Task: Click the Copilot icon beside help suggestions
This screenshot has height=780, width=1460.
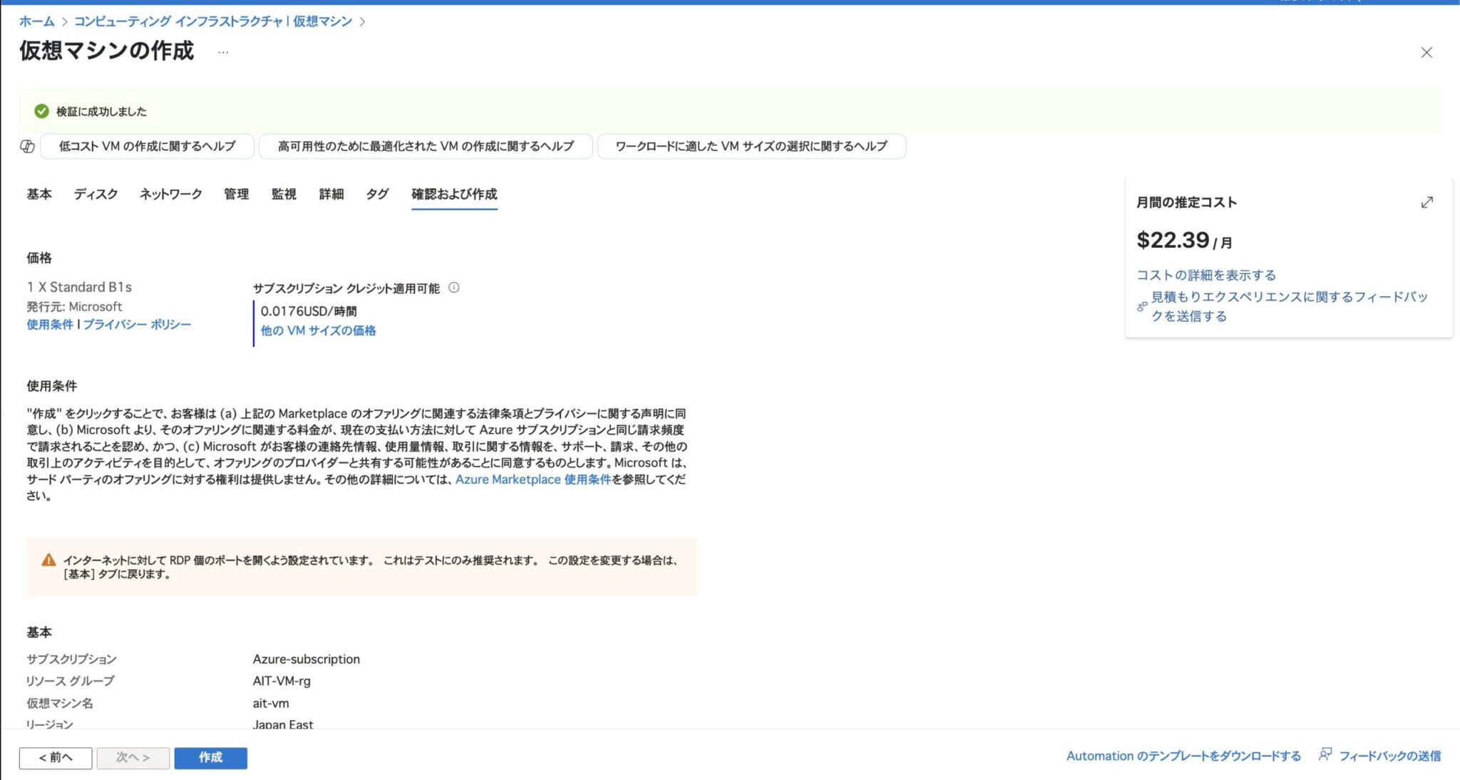Action: pyautogui.click(x=27, y=146)
